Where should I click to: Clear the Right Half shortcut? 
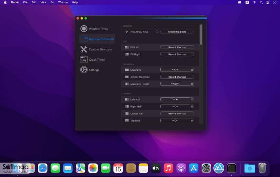(192, 107)
